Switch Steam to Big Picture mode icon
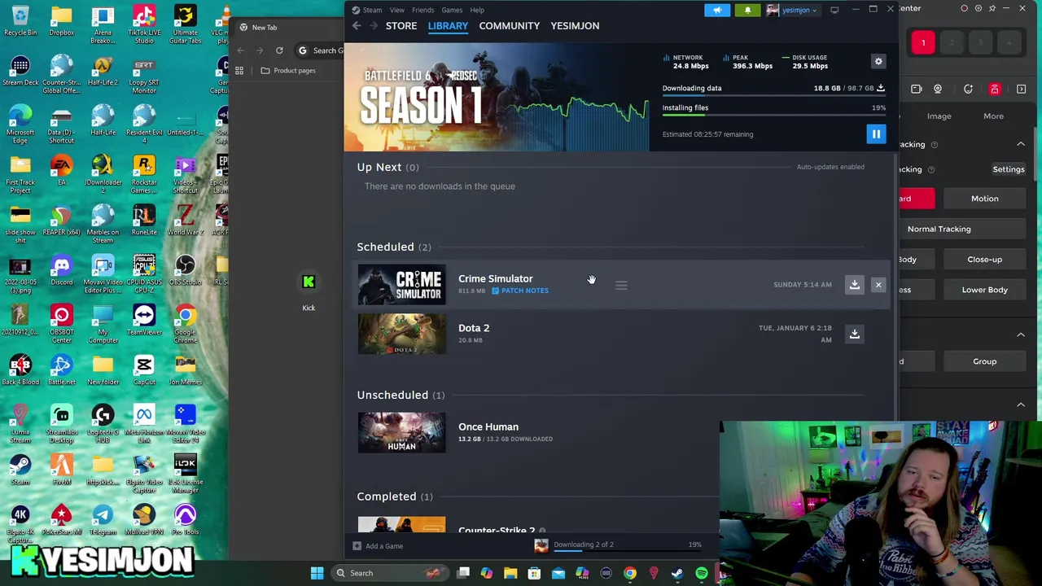Screen dimensions: 1042x586 [x=834, y=10]
